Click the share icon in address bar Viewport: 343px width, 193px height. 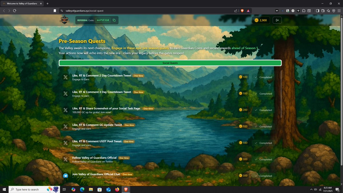236,11
